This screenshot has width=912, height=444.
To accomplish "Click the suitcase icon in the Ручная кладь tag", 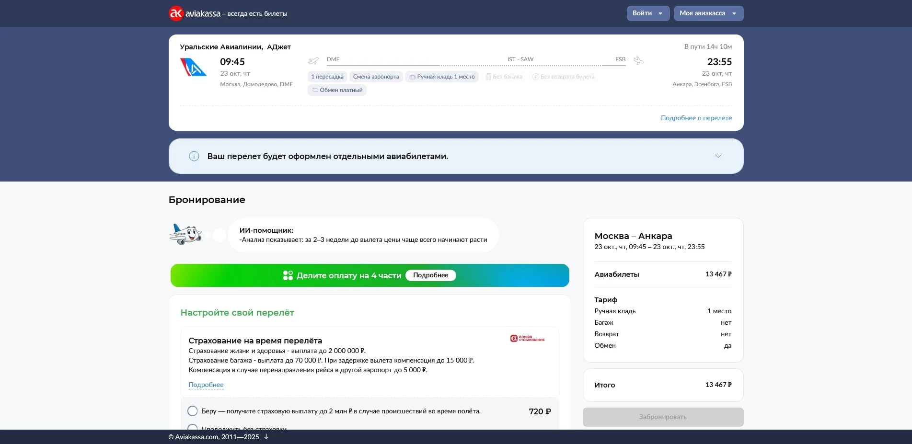I will click(x=412, y=76).
